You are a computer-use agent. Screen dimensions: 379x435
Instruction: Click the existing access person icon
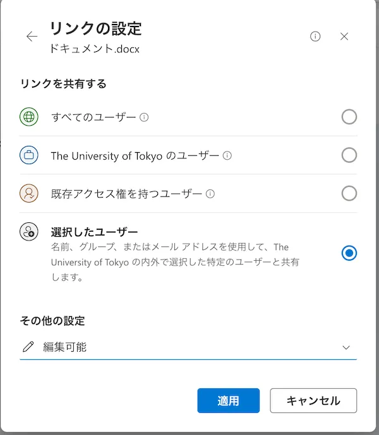(x=29, y=194)
